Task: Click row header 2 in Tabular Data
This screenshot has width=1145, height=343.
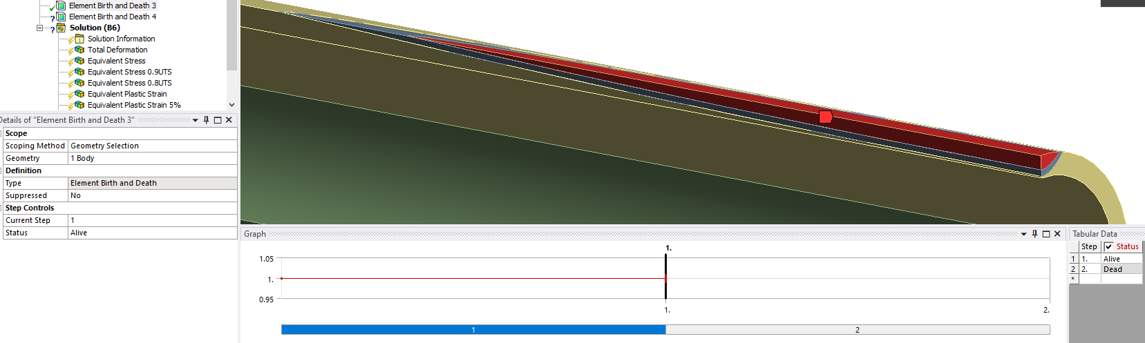Action: (x=1073, y=269)
